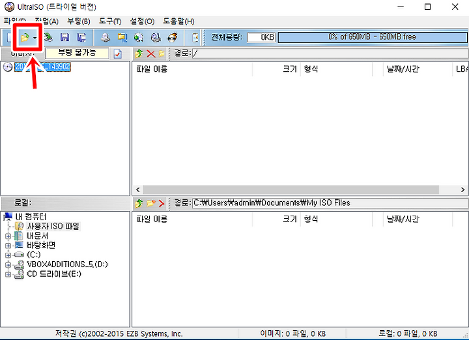Open image properties icon beside 부팅 불가능
The image size is (469, 340).
coord(118,54)
